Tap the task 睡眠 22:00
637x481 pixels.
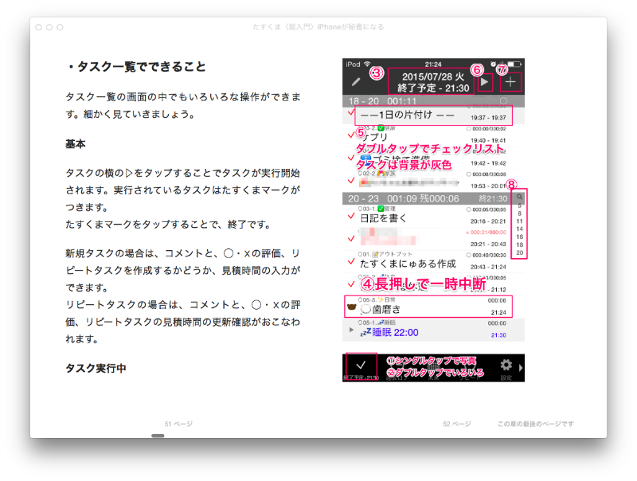pyautogui.click(x=433, y=330)
